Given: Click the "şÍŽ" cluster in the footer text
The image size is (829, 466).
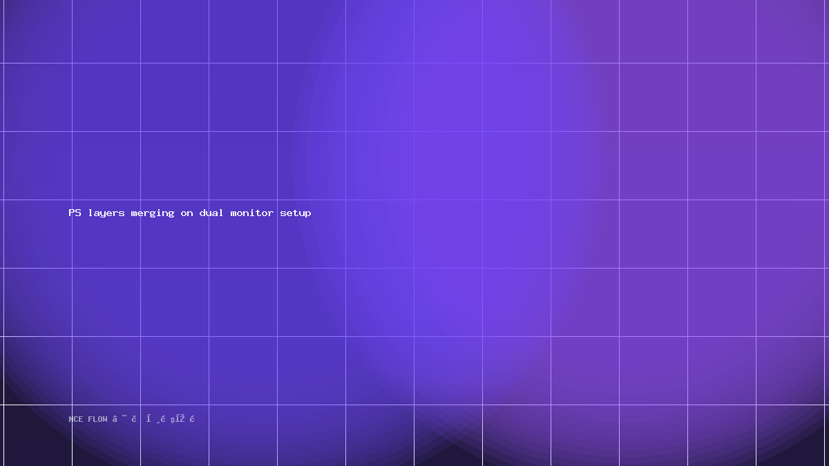Looking at the screenshot, I should (178, 419).
